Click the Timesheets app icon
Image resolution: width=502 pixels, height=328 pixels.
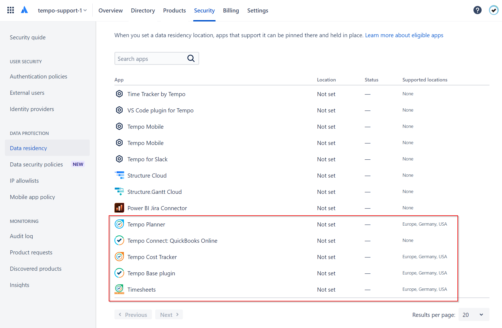[119, 289]
